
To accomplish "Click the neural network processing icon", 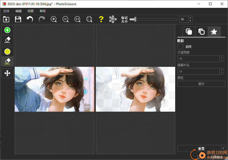I will click(x=113, y=19).
